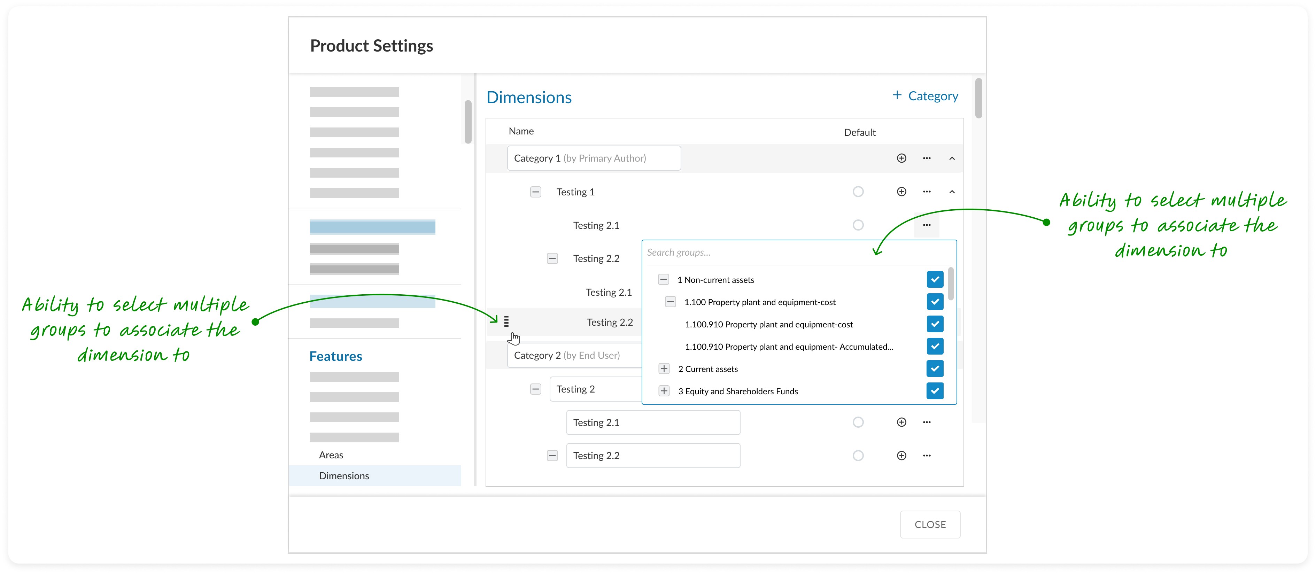This screenshot has height=574, width=1316.
Task: Edit the Testing 2.2 field under Category 2
Action: pyautogui.click(x=653, y=456)
